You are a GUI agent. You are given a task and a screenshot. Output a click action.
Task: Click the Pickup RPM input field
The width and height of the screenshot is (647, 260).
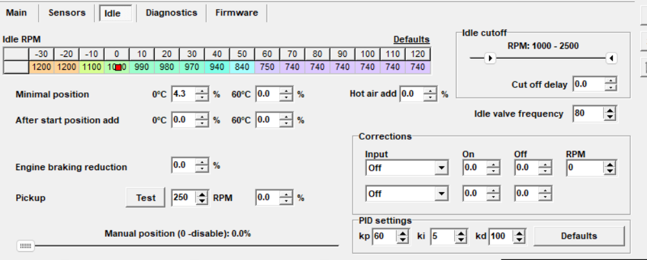pyautogui.click(x=183, y=198)
